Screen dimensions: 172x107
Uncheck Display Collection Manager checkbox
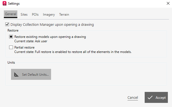click(7, 24)
